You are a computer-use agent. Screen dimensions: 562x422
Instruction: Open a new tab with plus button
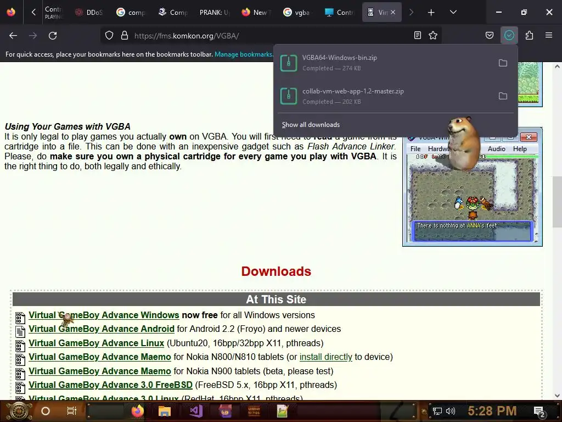431,13
